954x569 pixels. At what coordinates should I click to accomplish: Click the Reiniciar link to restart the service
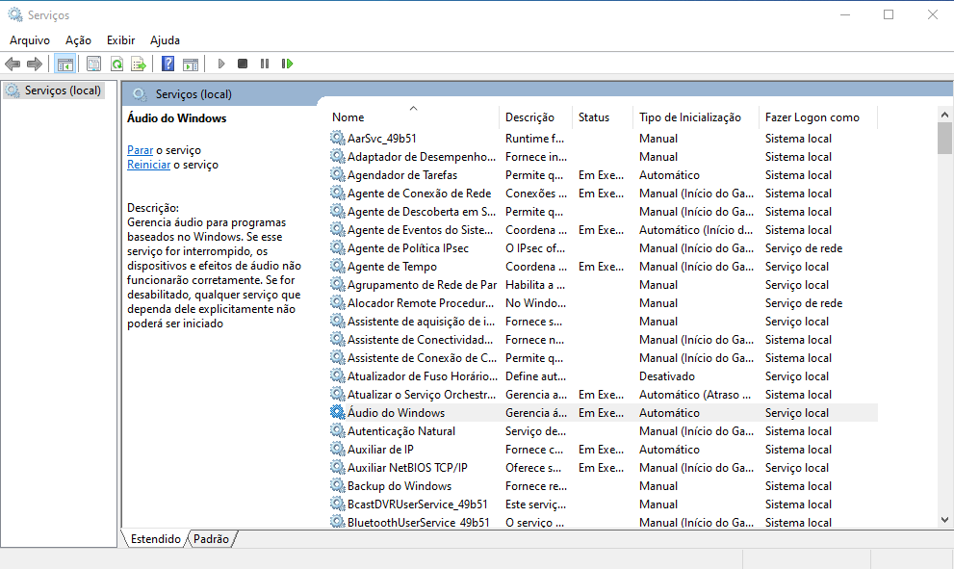click(x=148, y=165)
